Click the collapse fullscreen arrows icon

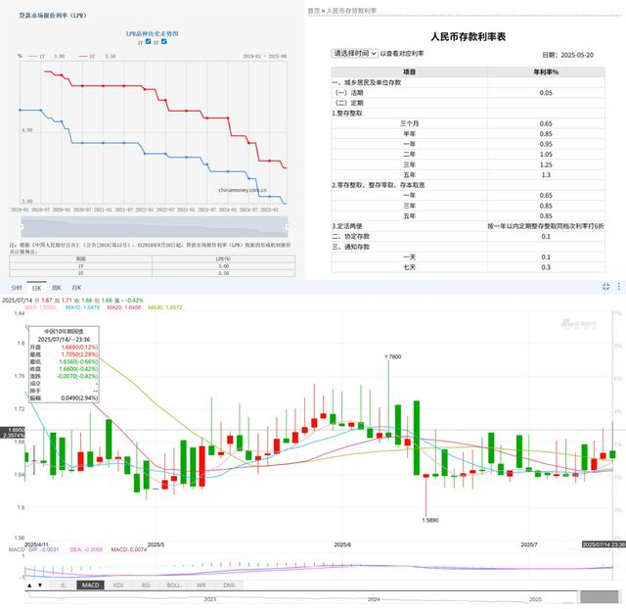coord(605,287)
